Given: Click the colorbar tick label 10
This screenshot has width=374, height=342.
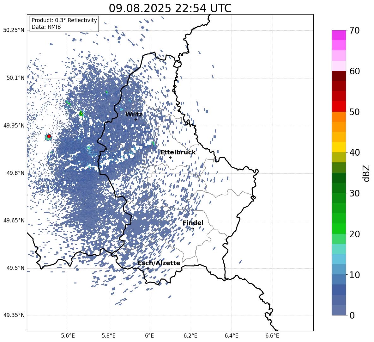Looking at the screenshot, I should (x=354, y=275).
